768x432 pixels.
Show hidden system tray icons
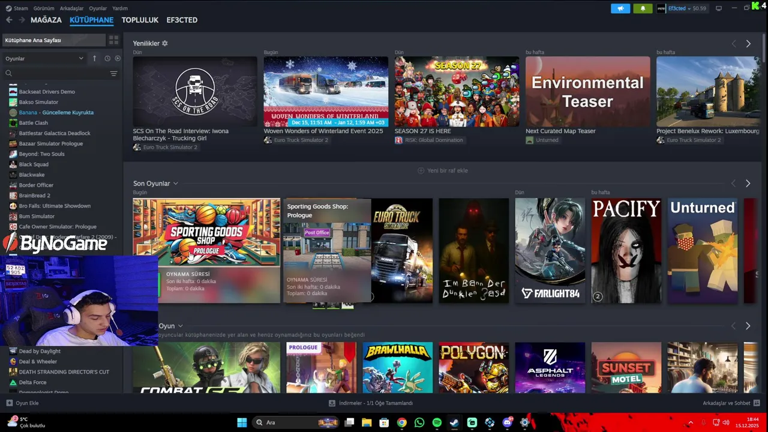coord(690,422)
